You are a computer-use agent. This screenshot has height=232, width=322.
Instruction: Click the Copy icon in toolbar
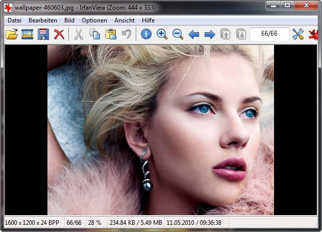point(94,35)
